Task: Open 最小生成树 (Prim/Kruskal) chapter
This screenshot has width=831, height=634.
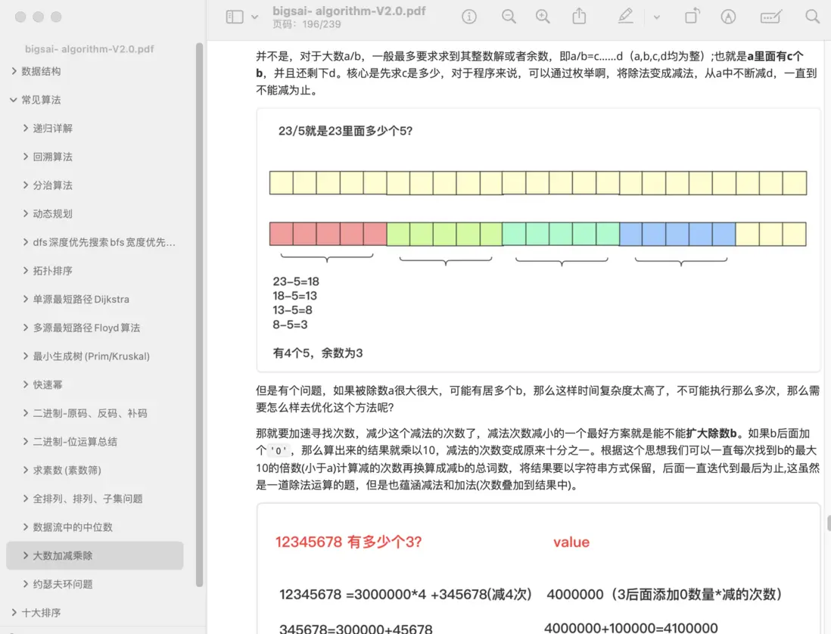Action: [x=91, y=356]
